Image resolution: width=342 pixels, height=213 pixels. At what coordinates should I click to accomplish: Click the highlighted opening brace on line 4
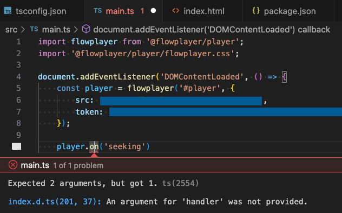pyautogui.click(x=284, y=77)
